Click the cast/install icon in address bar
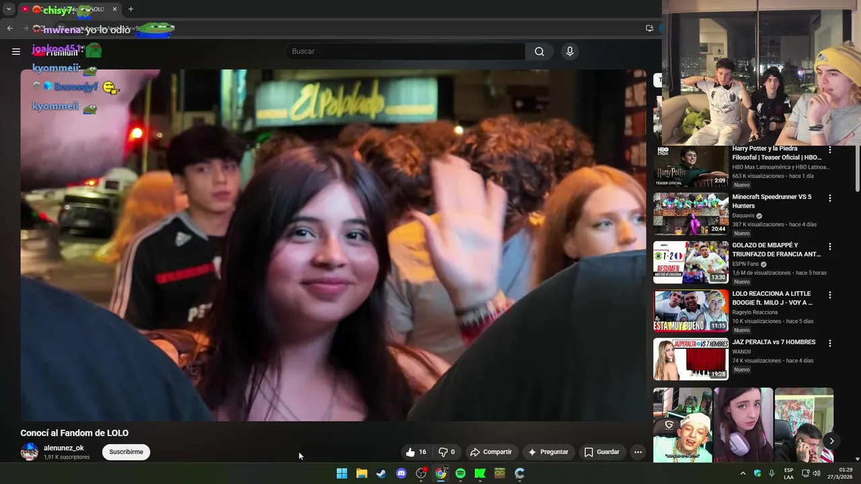Viewport: 861px width, 484px height. (x=649, y=28)
